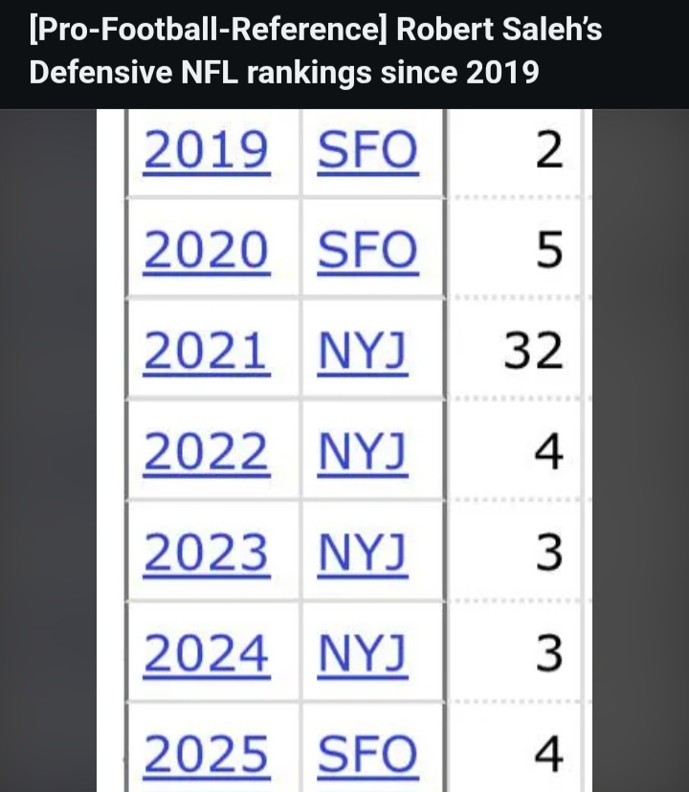
Task: Tap the post title about Robert Saleh
Action: pyautogui.click(x=316, y=51)
